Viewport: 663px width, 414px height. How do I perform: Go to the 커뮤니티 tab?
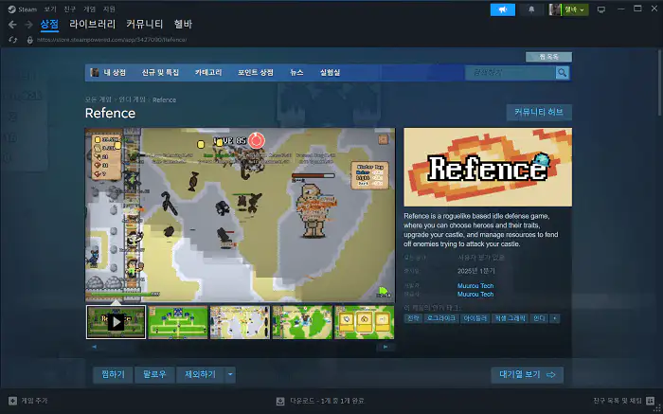pos(144,24)
